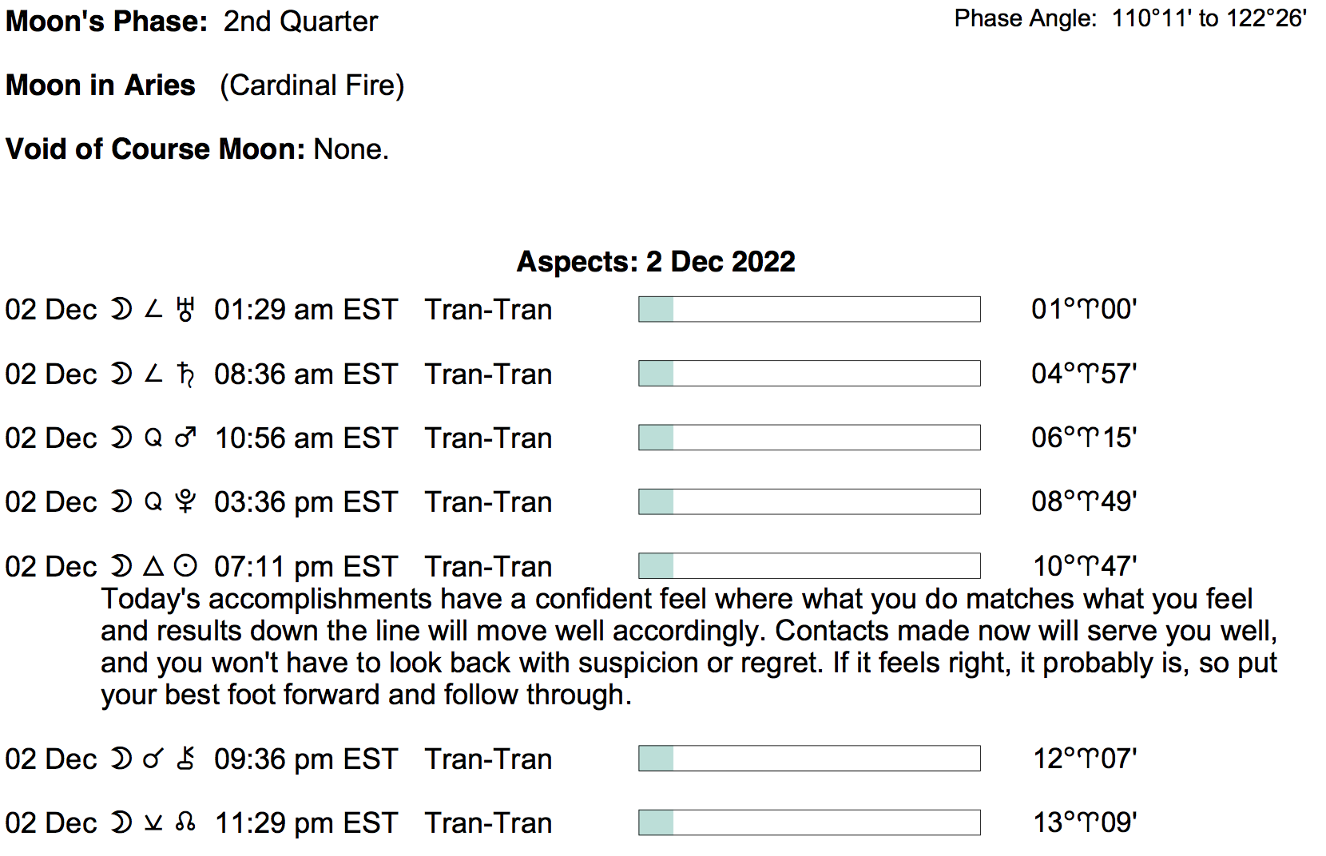Screen dimensions: 1326x856
Task: Click the trine triangle symbol beside the Sun
Action: click(153, 566)
